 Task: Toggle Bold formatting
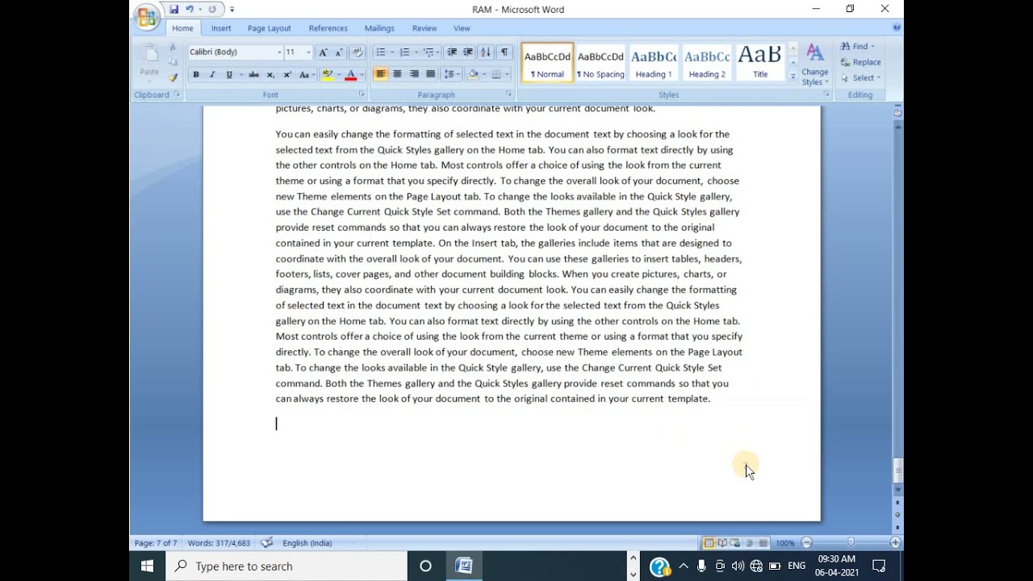(195, 74)
